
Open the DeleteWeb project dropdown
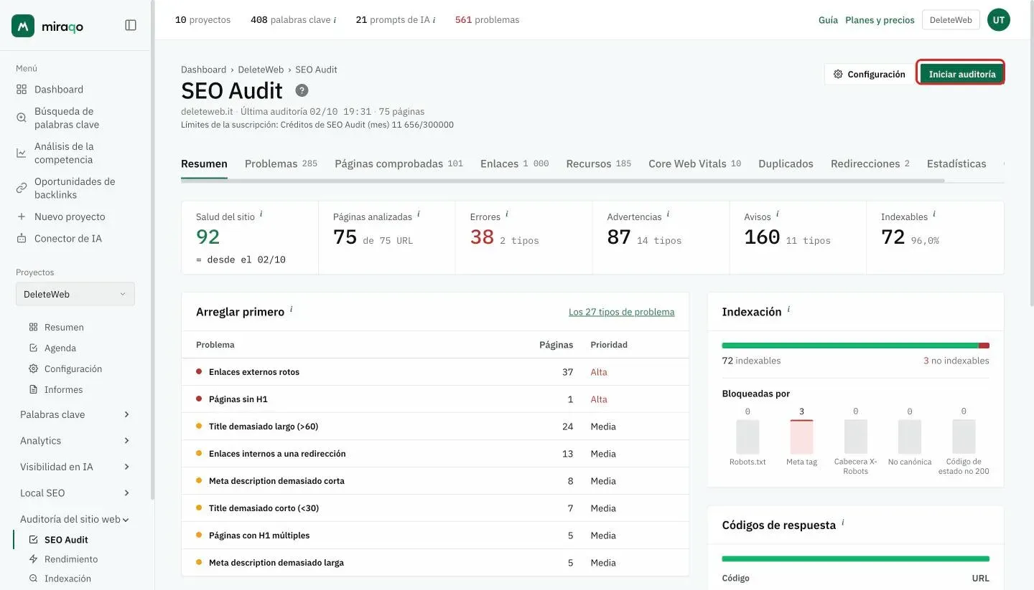[75, 294]
